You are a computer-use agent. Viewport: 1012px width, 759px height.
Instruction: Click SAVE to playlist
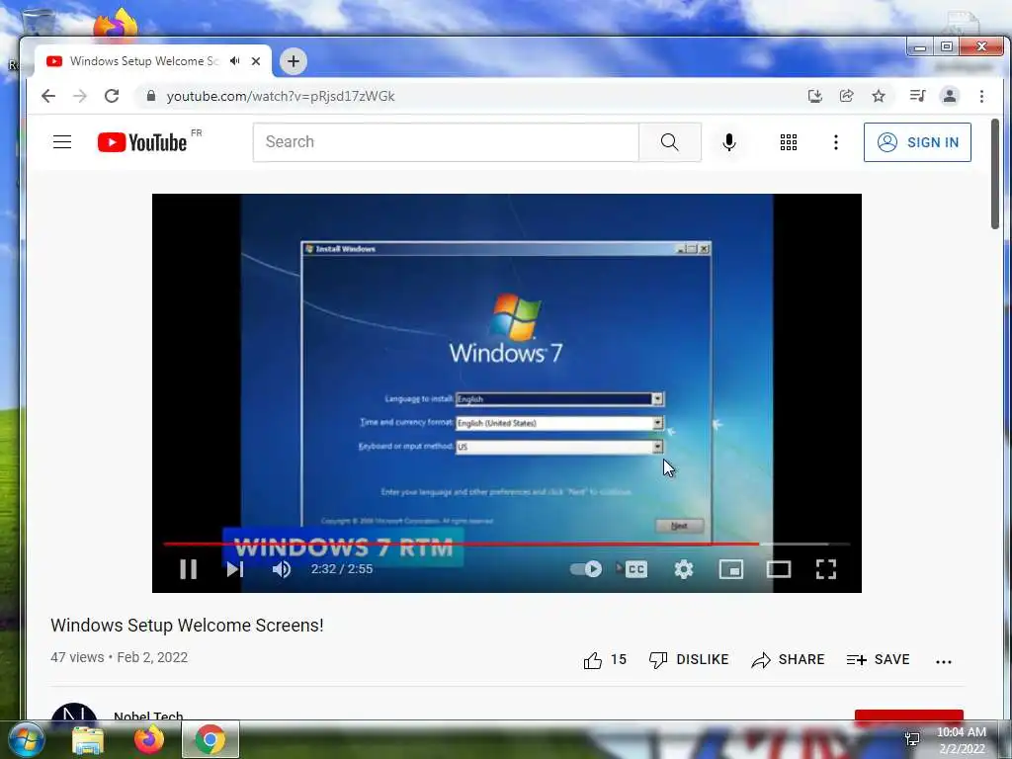(x=879, y=659)
